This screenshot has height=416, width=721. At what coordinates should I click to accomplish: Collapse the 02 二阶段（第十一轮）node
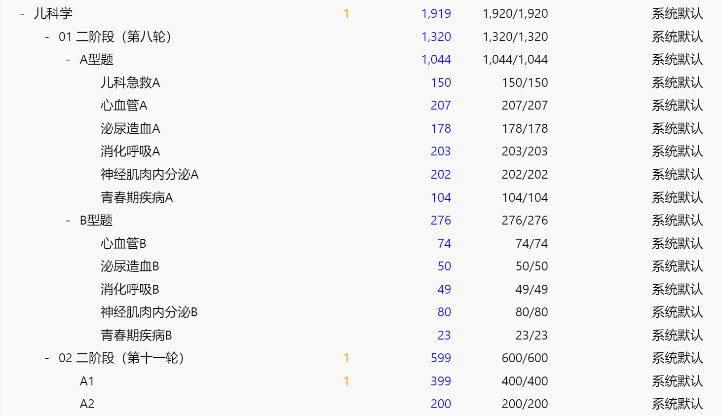tap(47, 358)
